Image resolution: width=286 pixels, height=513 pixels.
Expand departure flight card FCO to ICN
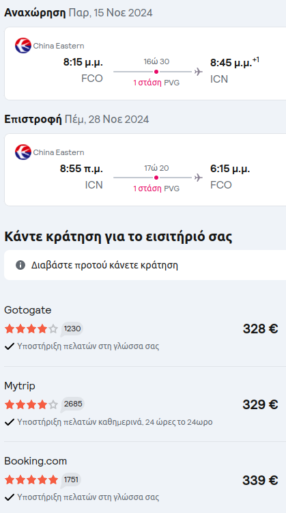coord(145,64)
